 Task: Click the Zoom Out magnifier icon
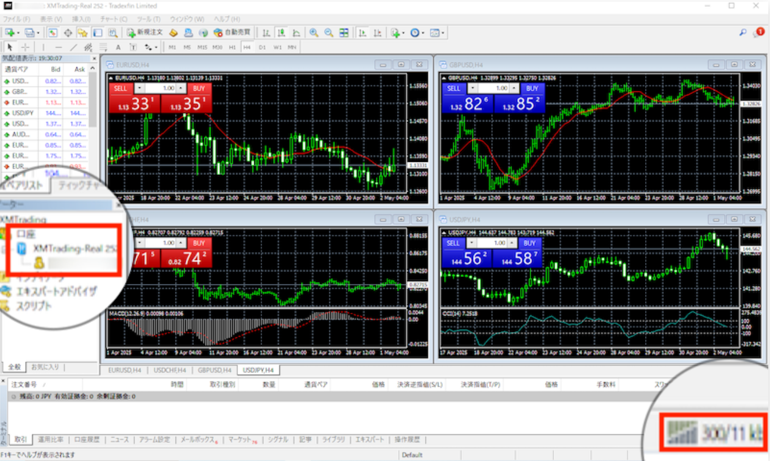pos(328,33)
